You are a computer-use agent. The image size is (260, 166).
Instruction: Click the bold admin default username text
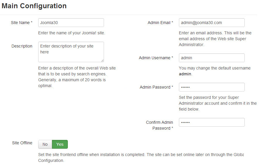[185, 74]
